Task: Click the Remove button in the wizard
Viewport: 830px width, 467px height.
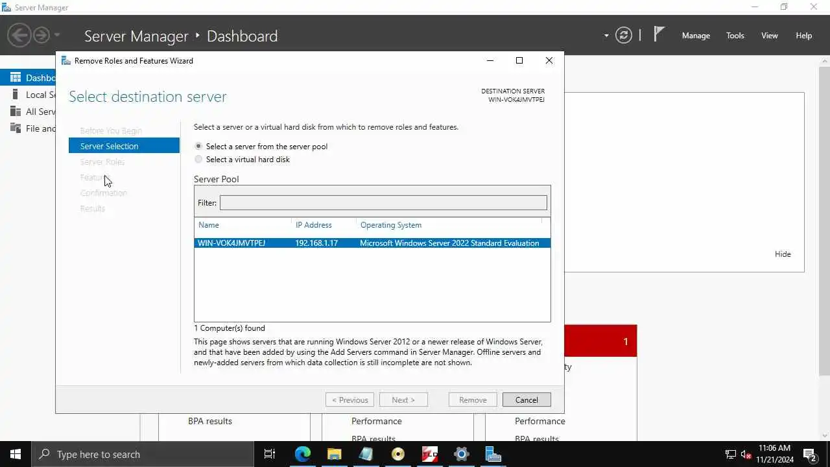Action: (x=473, y=400)
